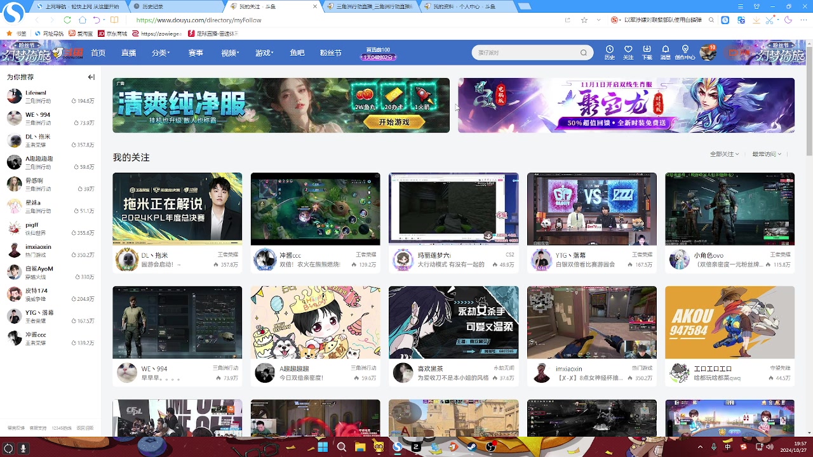Click the 开始游戏 button in ad banner

point(394,122)
